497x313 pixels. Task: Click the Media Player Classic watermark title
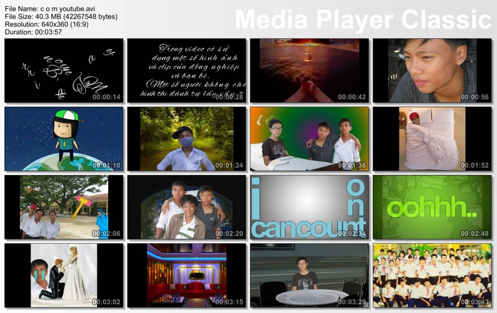[362, 20]
